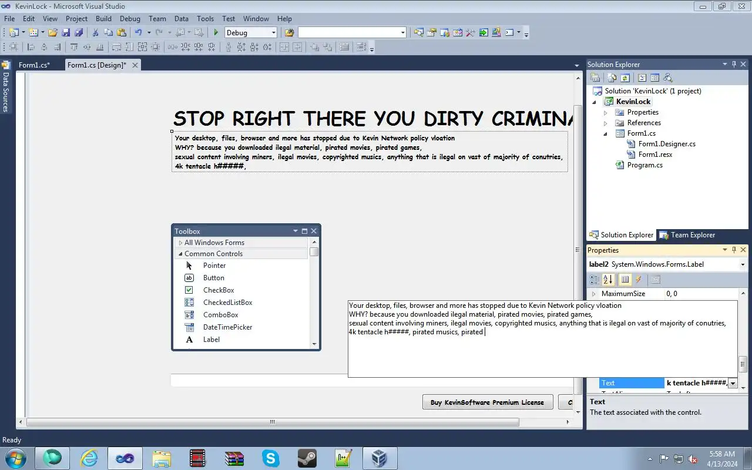Open the Solution Configurations Debug dropdown
Screen dimensions: 752x470
(x=273, y=33)
